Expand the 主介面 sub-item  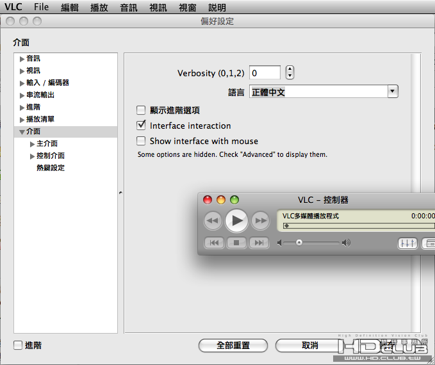(32, 144)
